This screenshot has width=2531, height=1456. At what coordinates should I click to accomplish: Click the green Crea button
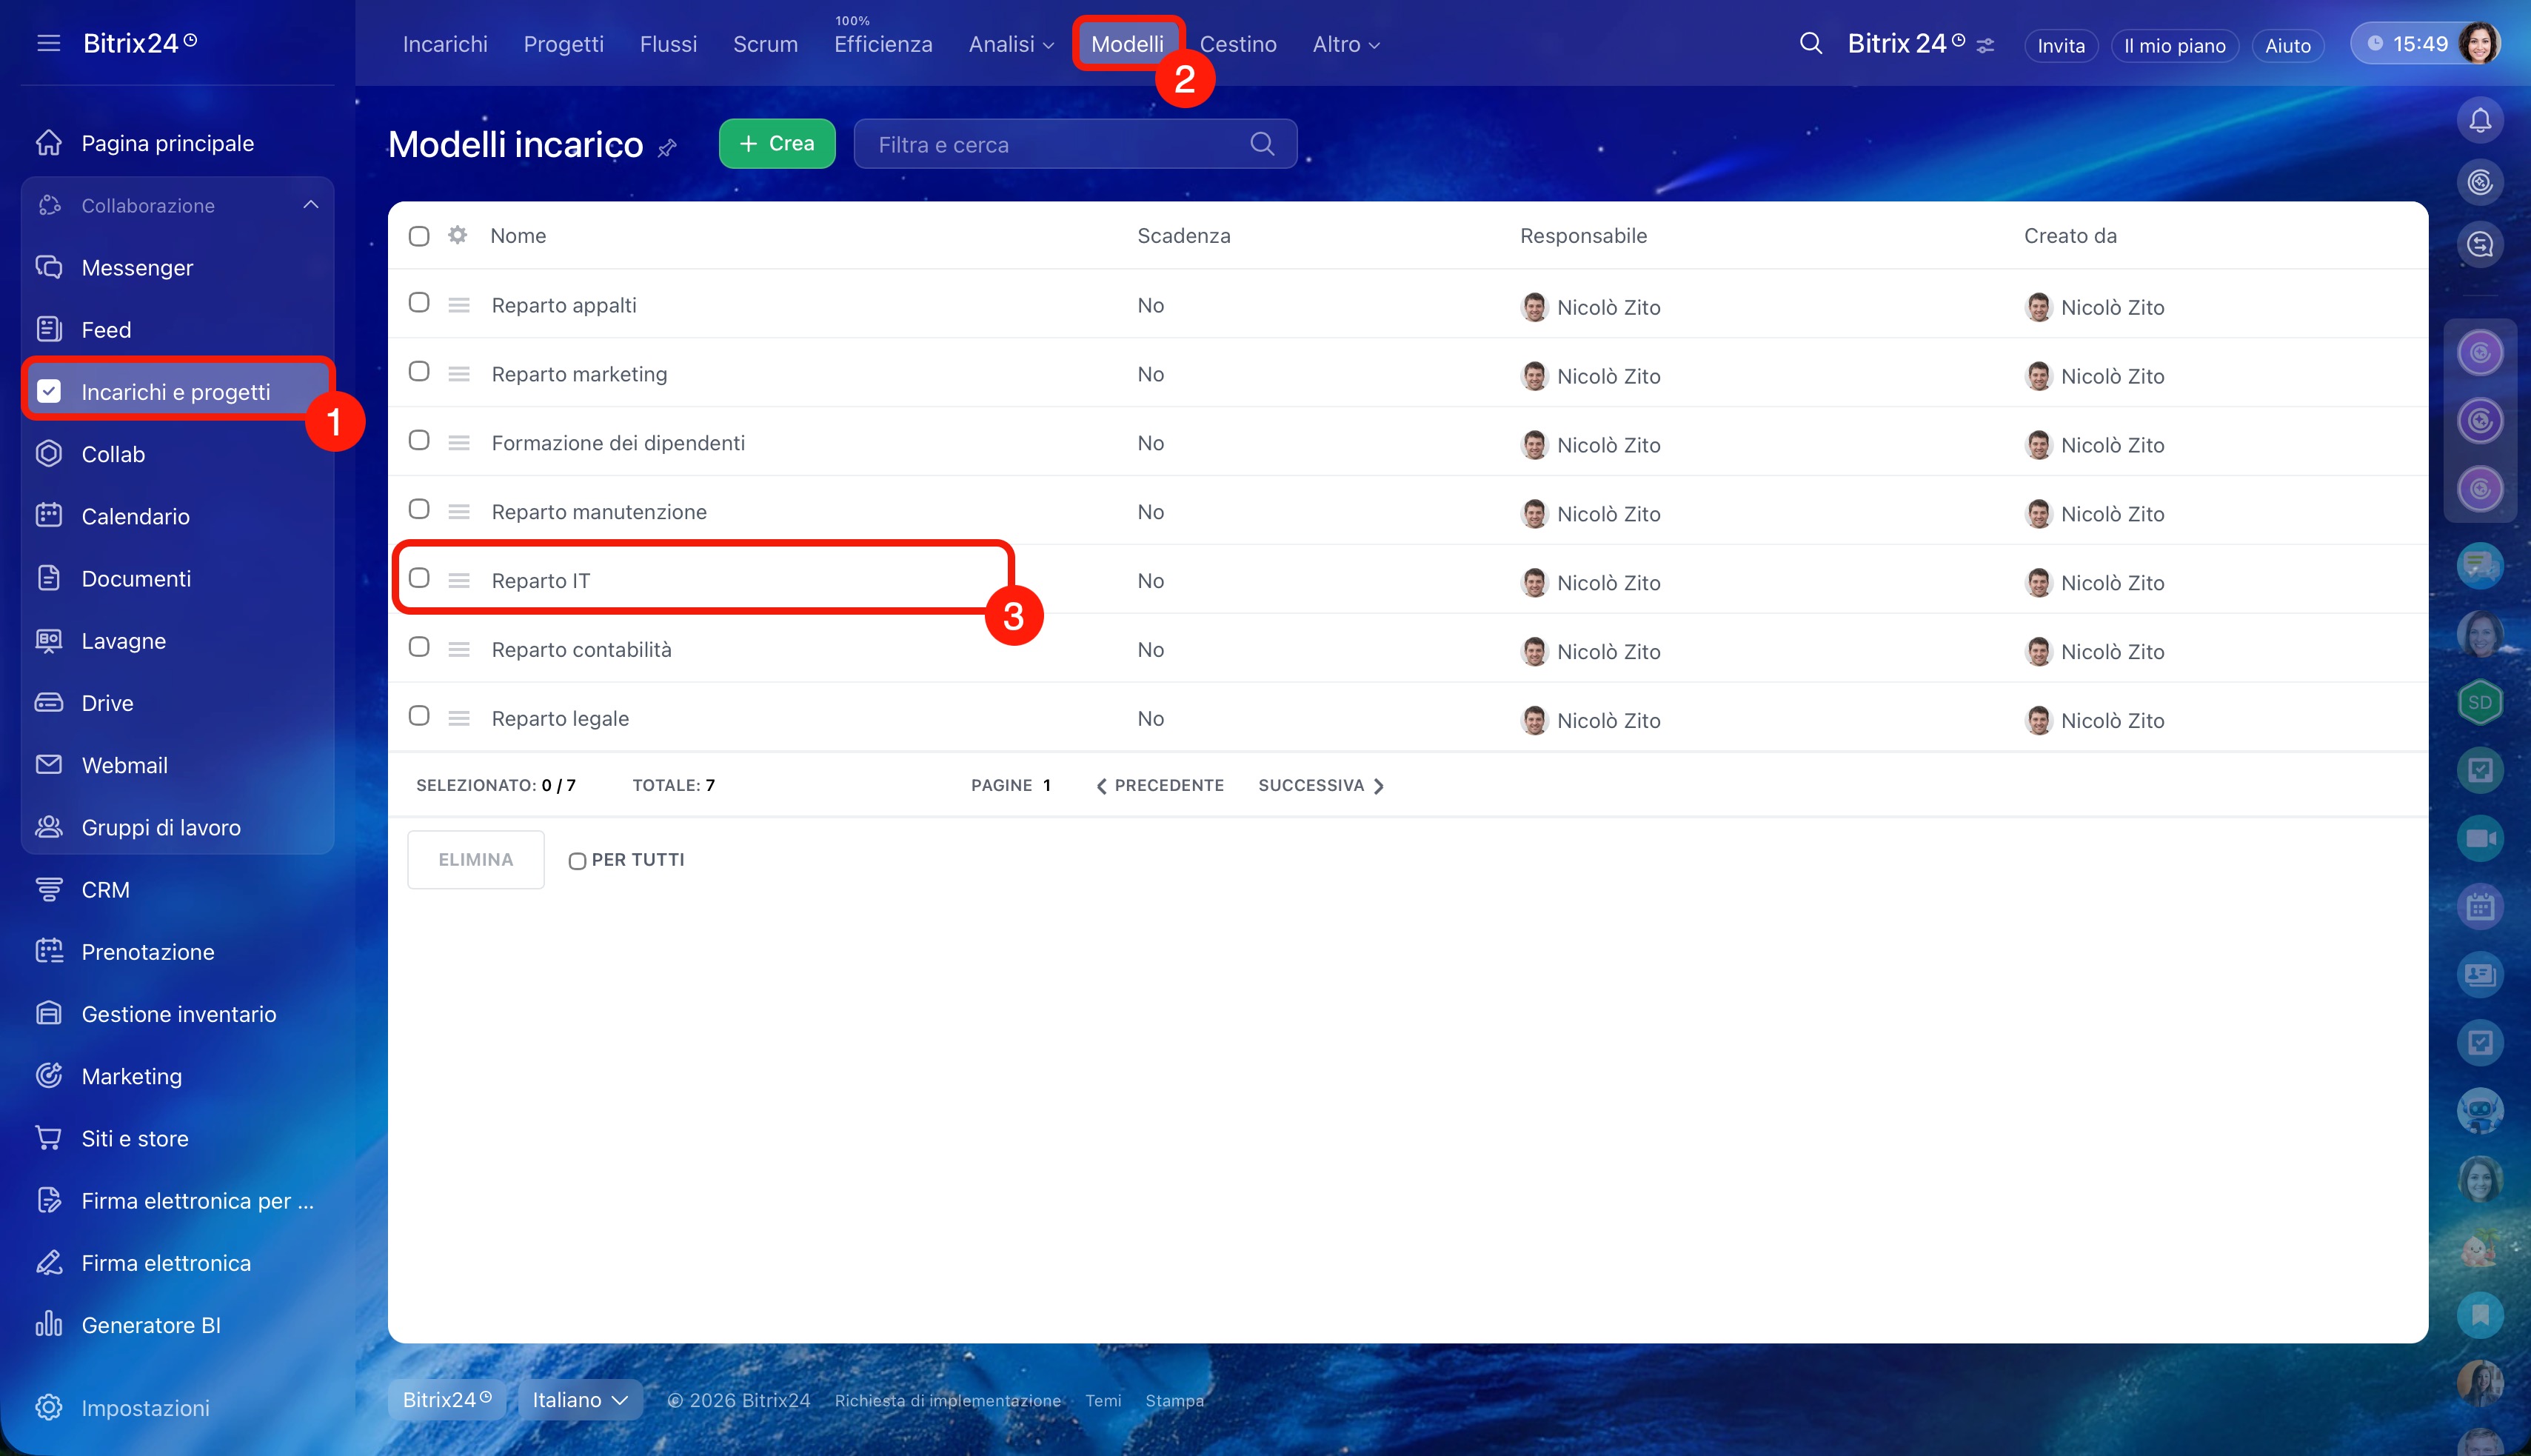777,144
